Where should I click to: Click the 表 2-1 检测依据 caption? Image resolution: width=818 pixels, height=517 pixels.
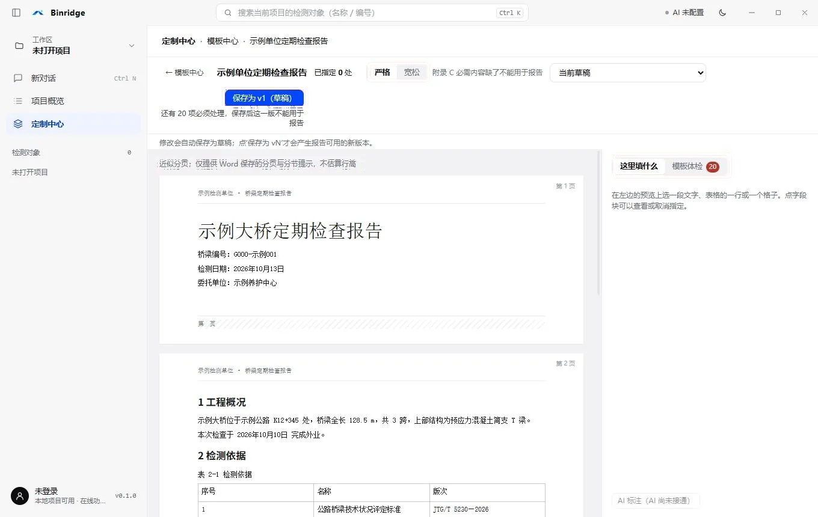pyautogui.click(x=225, y=474)
